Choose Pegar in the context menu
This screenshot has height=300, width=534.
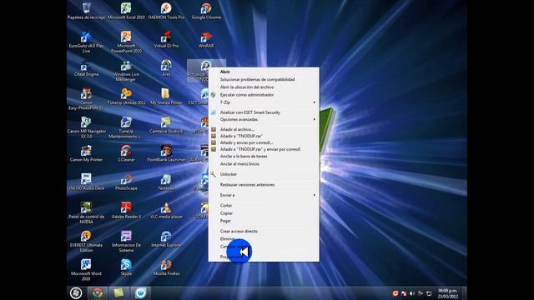point(264,221)
